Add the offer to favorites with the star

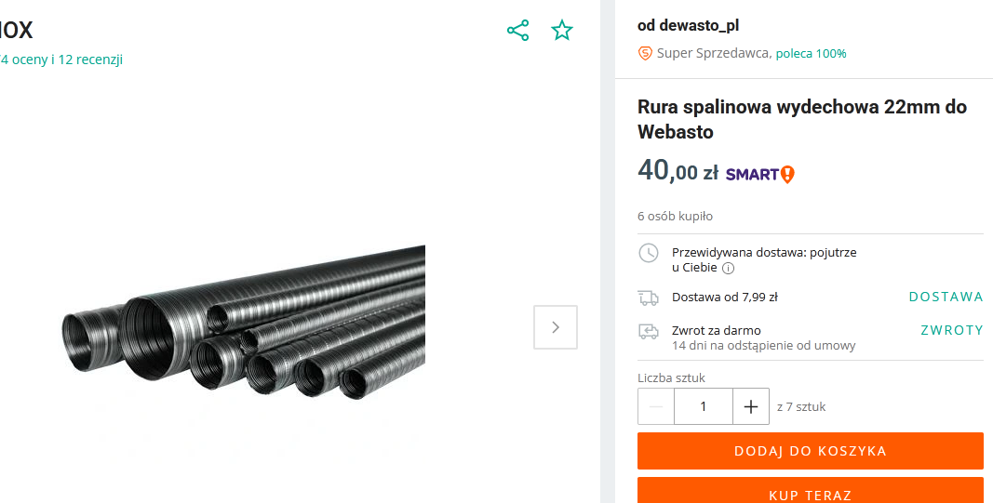(x=562, y=31)
